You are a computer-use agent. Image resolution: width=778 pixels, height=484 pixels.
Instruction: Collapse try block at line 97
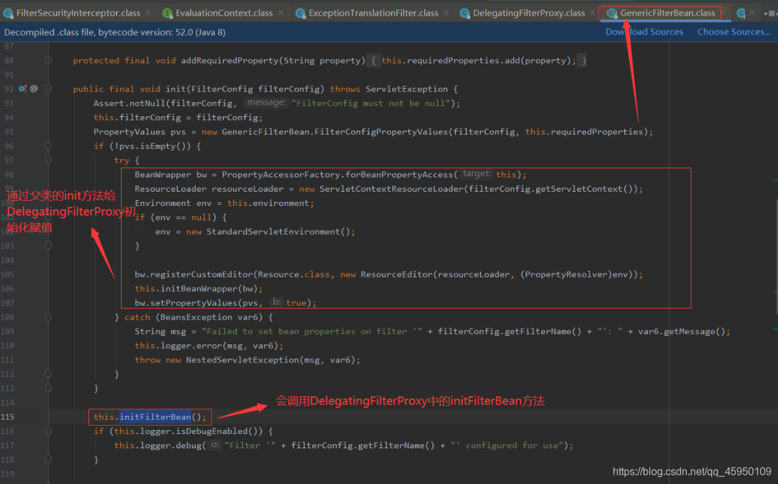(x=48, y=160)
